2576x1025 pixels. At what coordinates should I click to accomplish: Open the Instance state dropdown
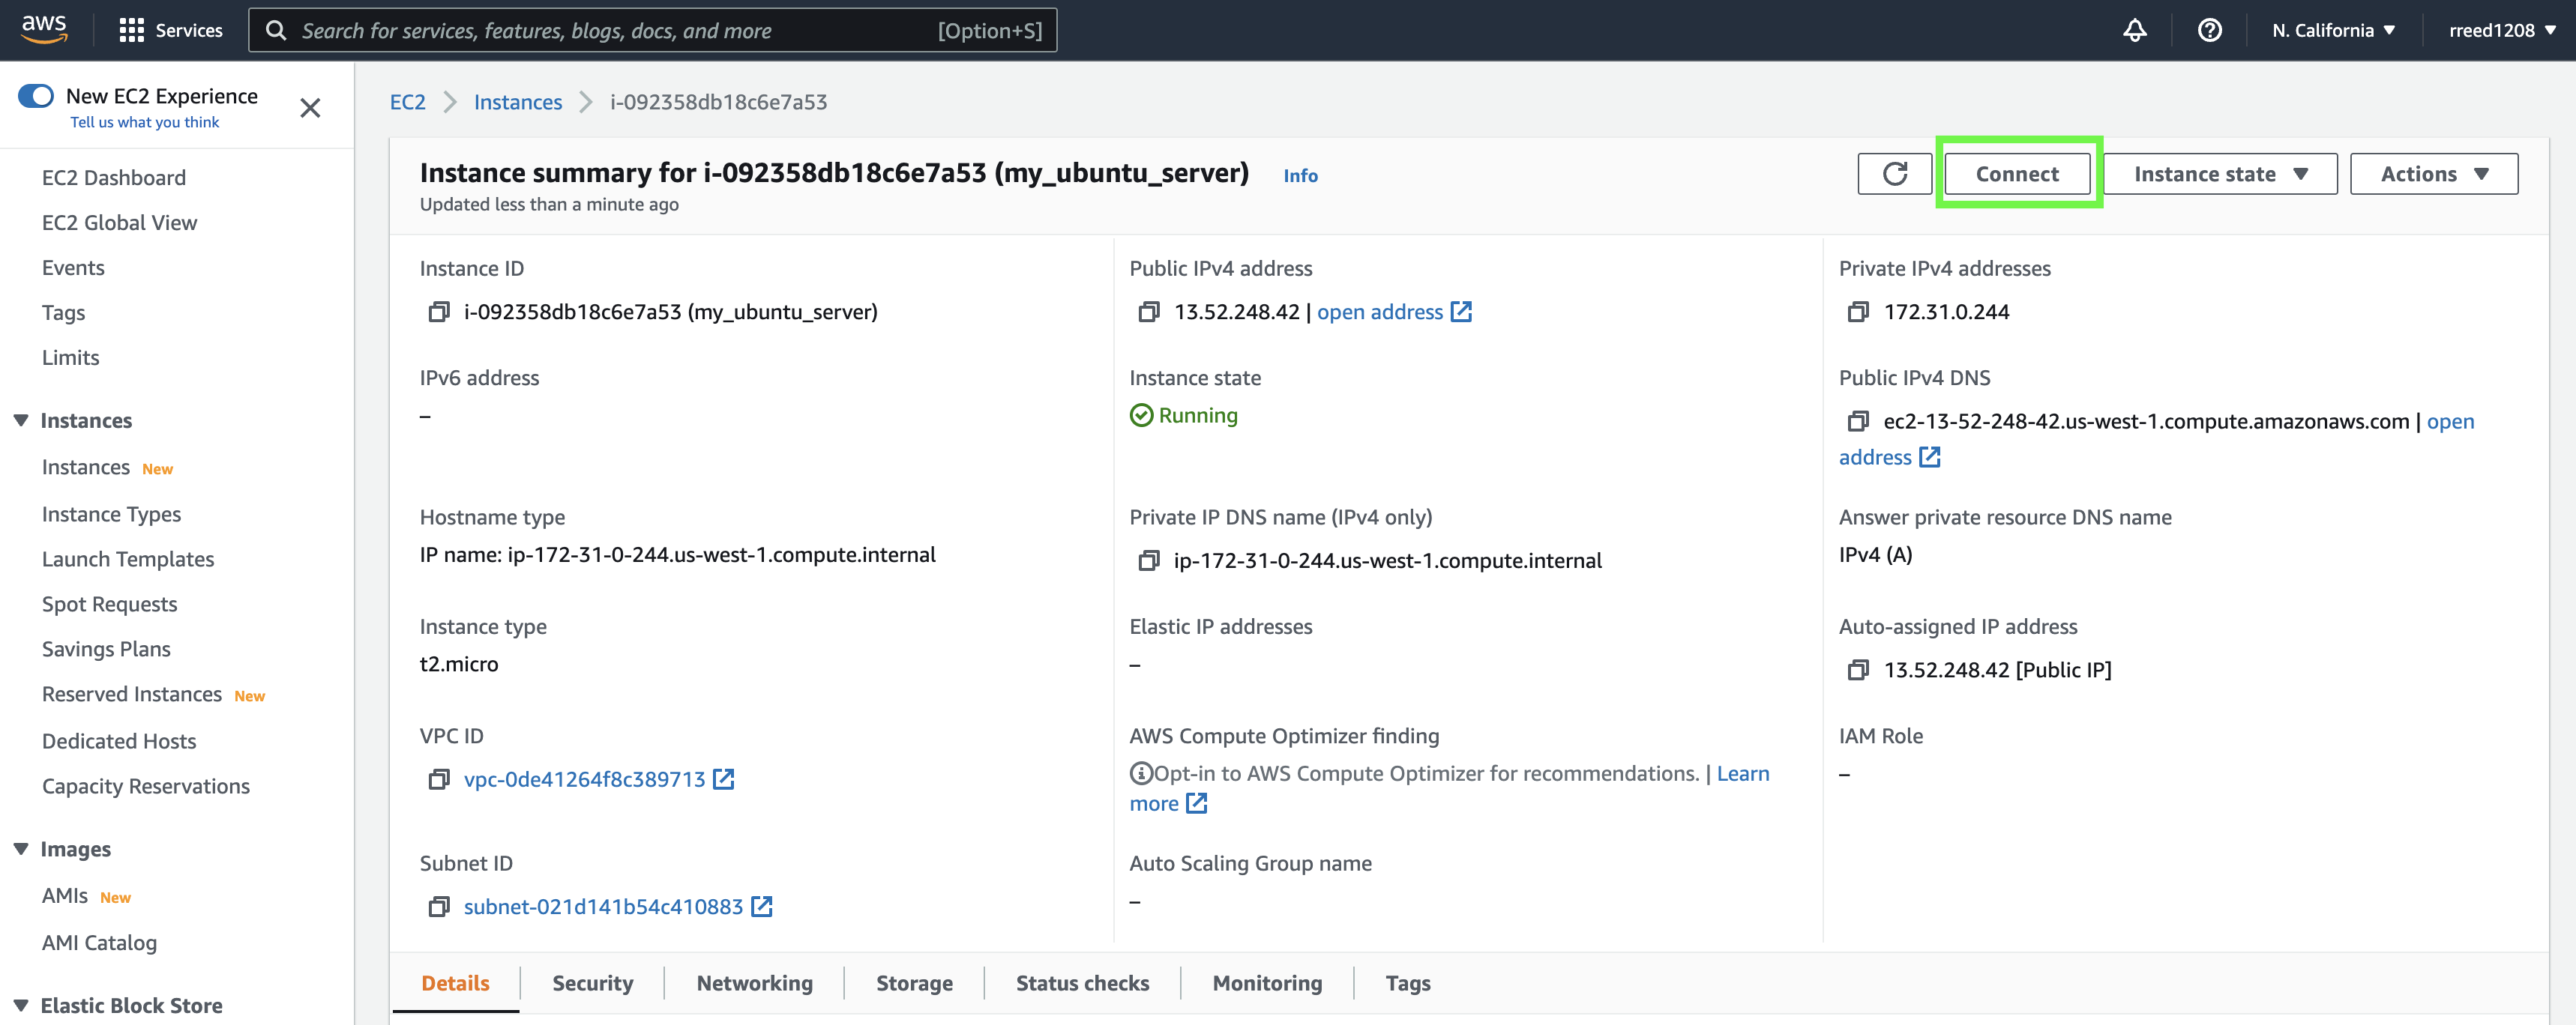pos(2219,173)
